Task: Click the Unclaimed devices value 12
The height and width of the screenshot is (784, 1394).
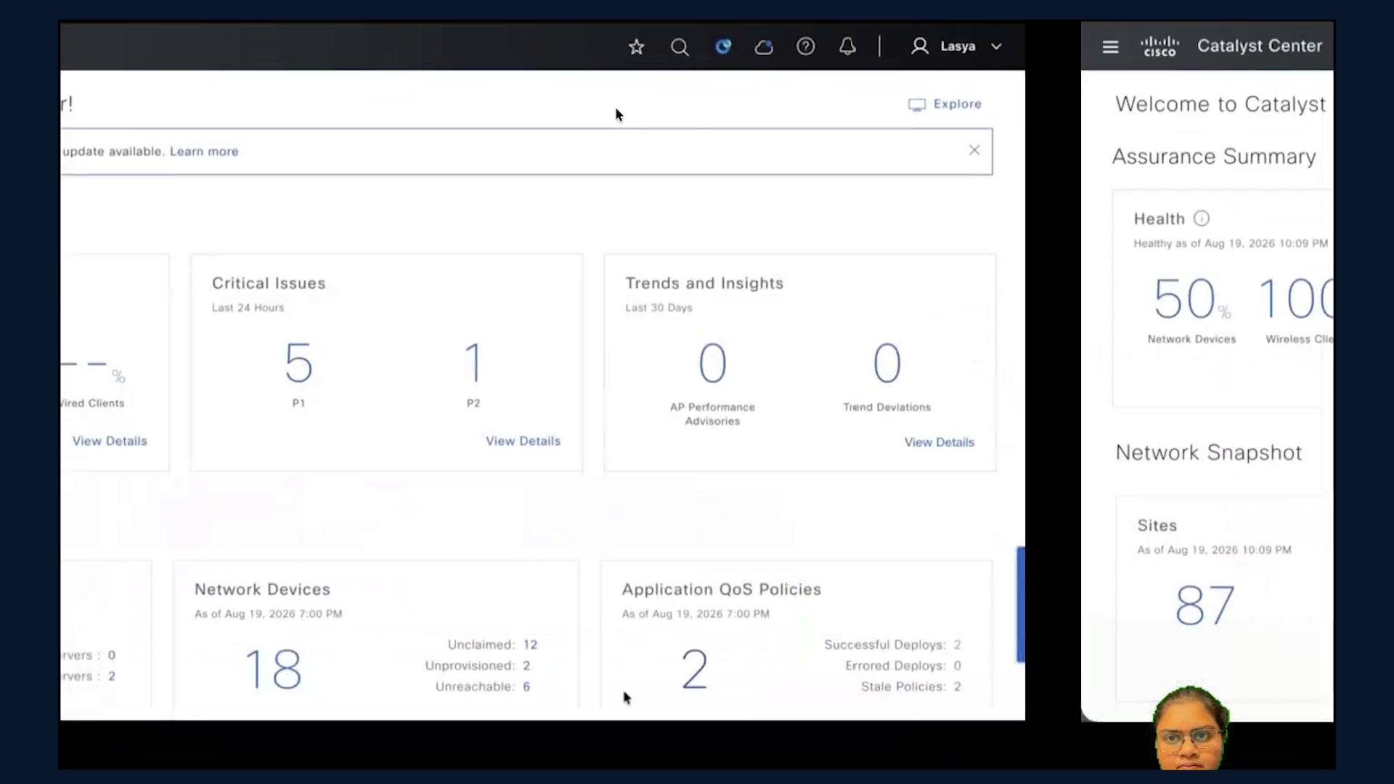Action: 530,645
